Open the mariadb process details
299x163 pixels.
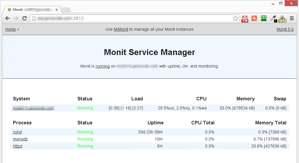click(20, 139)
